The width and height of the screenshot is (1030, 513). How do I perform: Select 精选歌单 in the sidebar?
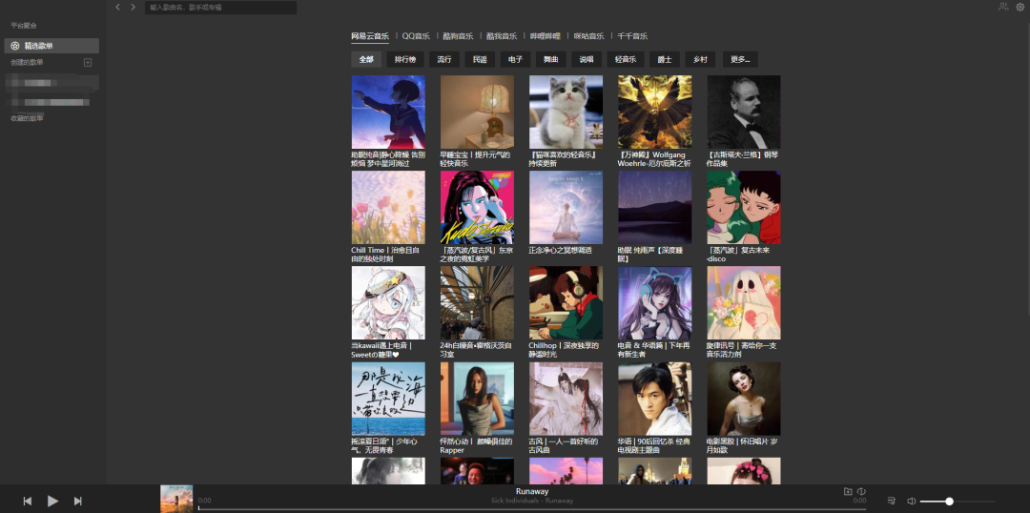(x=51, y=46)
